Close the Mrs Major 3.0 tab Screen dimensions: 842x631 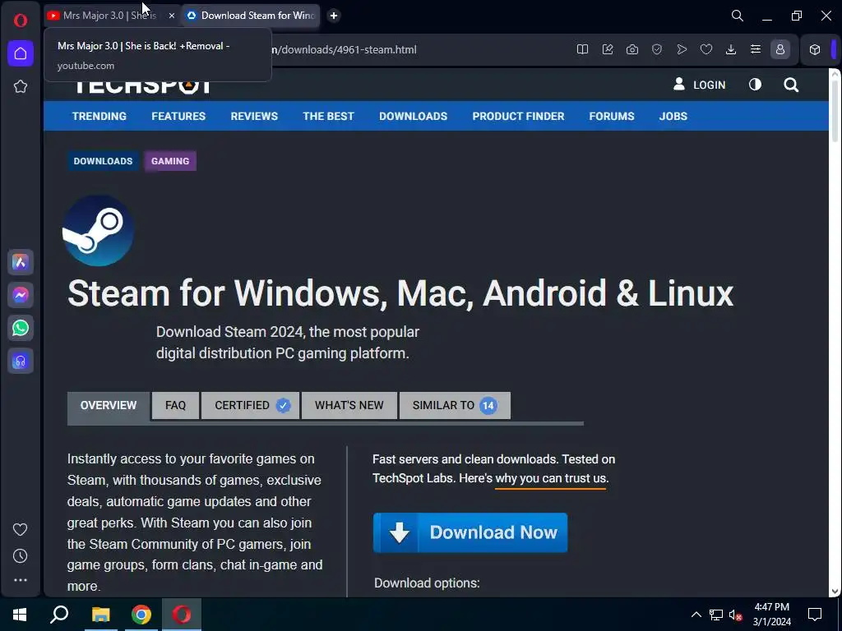point(172,16)
